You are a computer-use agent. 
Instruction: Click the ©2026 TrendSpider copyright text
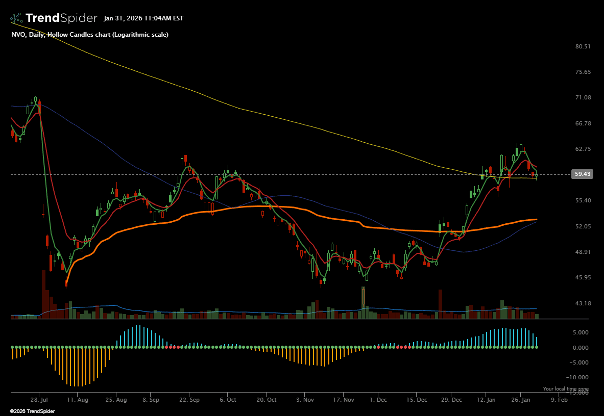click(x=32, y=411)
